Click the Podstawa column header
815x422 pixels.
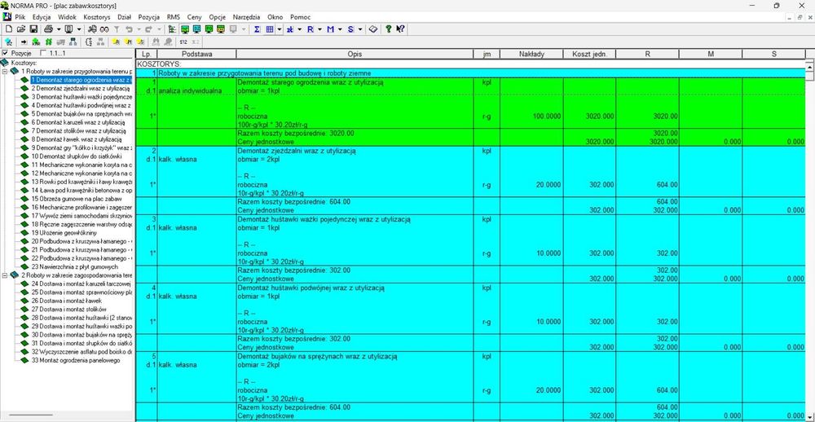point(196,54)
